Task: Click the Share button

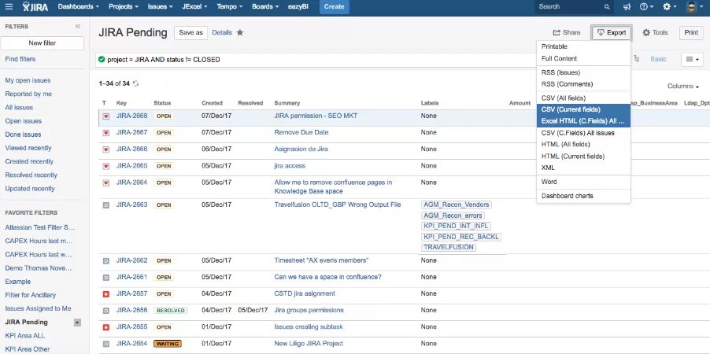Action: pos(567,32)
